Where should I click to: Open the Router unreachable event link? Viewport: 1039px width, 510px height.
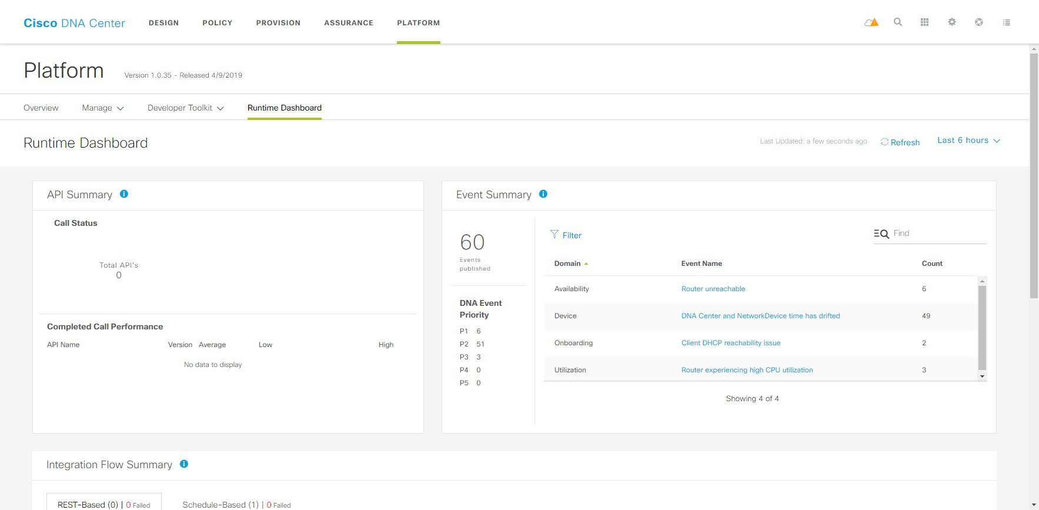[x=713, y=289]
